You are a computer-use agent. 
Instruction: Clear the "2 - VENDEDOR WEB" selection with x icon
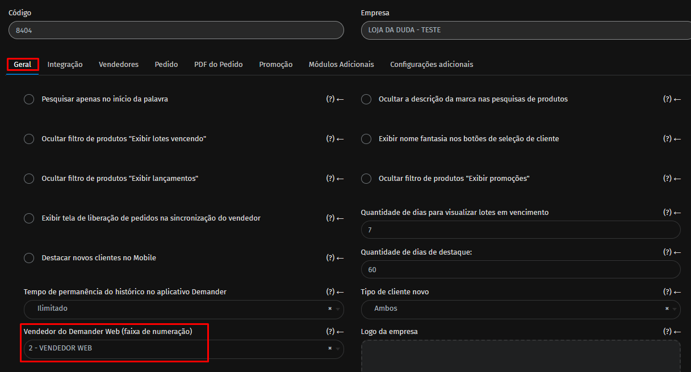[x=330, y=348]
